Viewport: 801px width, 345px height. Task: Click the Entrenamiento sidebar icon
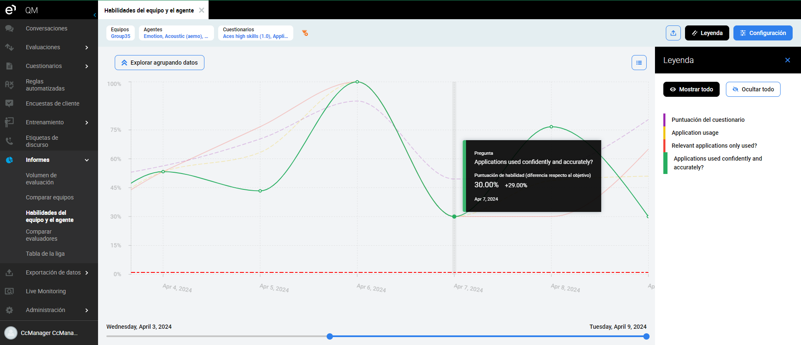point(9,122)
